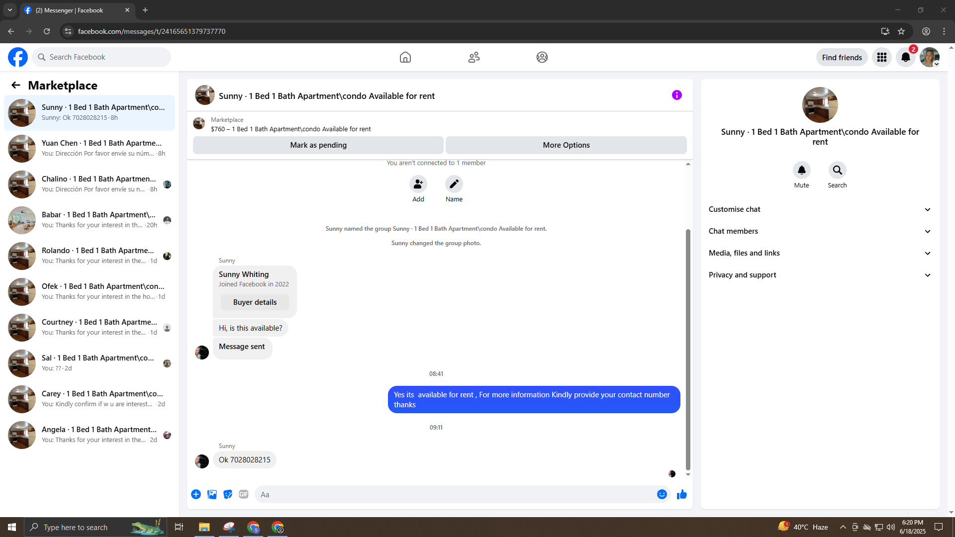Screen dimensions: 955x537
Task: Open the Facebook home logo
Action: (x=18, y=57)
